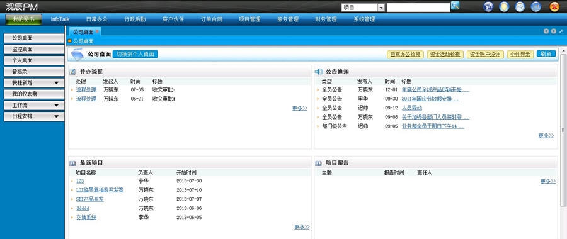The image size is (567, 239).
Task: Click the 资金活动检视 button
Action: coord(445,55)
